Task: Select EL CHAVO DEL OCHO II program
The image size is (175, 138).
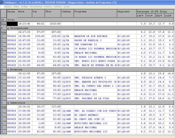Action: click(89, 119)
